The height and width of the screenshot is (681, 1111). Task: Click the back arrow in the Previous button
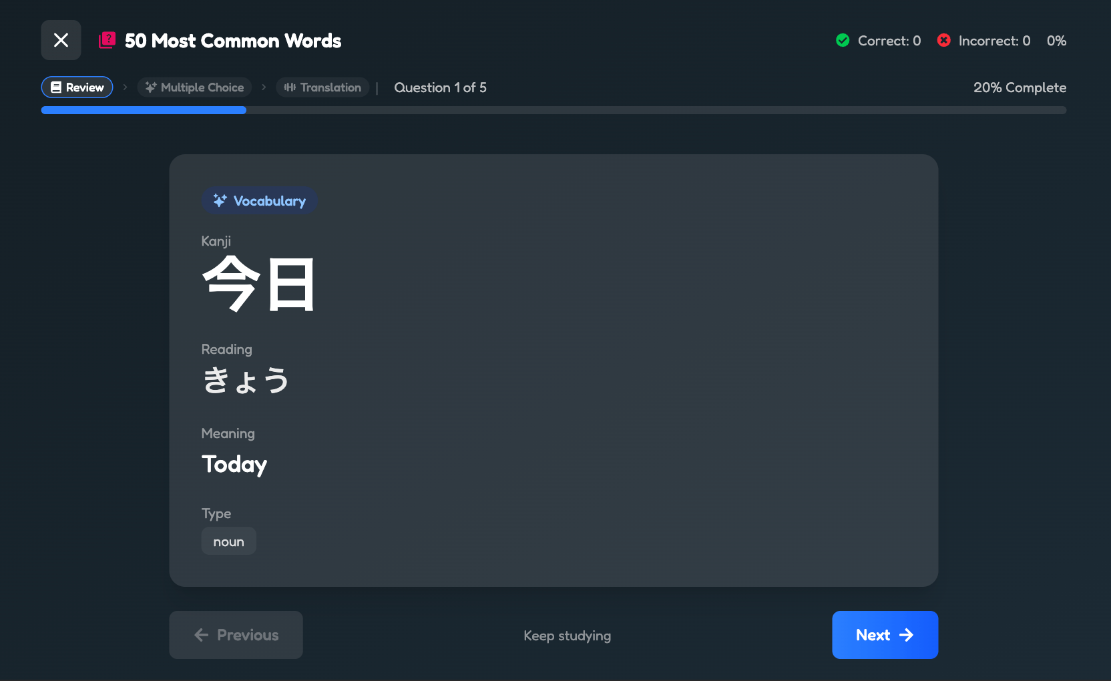[201, 635]
